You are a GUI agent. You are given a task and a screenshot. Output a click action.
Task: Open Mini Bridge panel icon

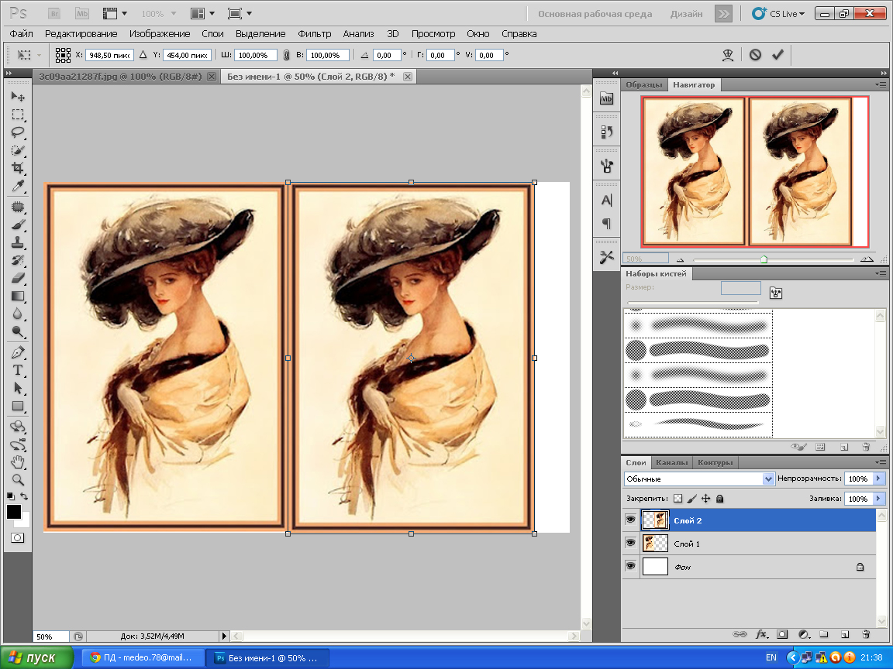606,98
